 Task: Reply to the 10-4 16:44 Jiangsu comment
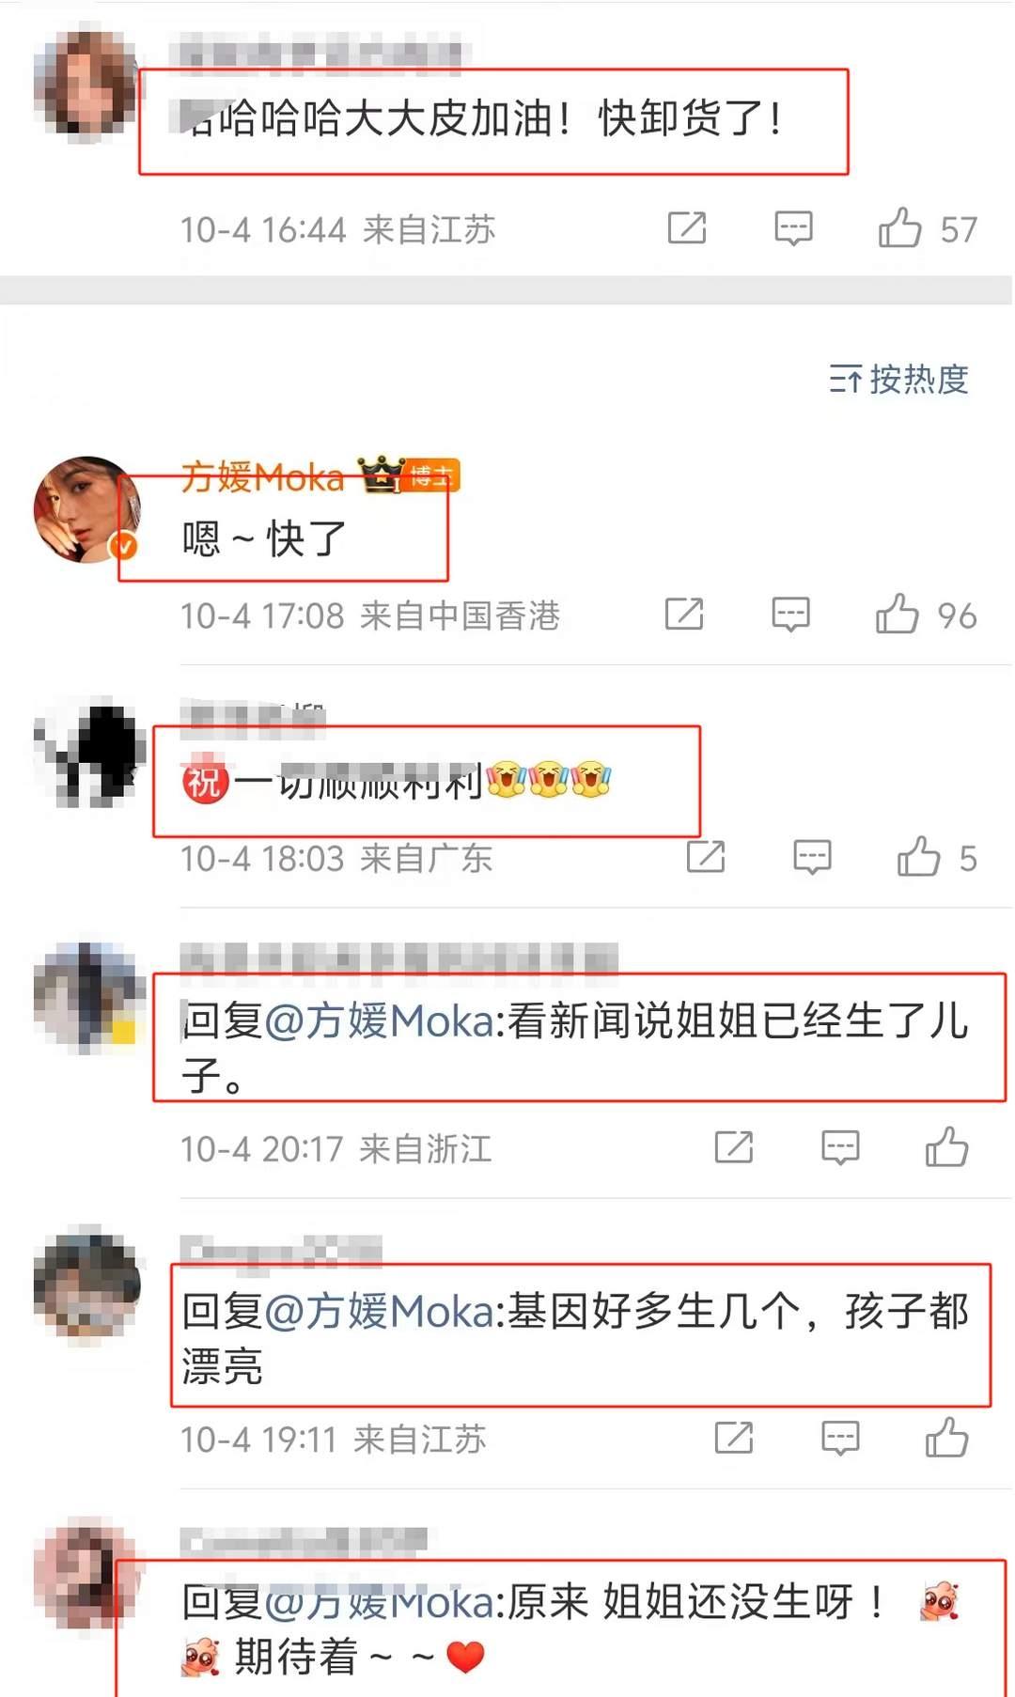click(x=793, y=228)
